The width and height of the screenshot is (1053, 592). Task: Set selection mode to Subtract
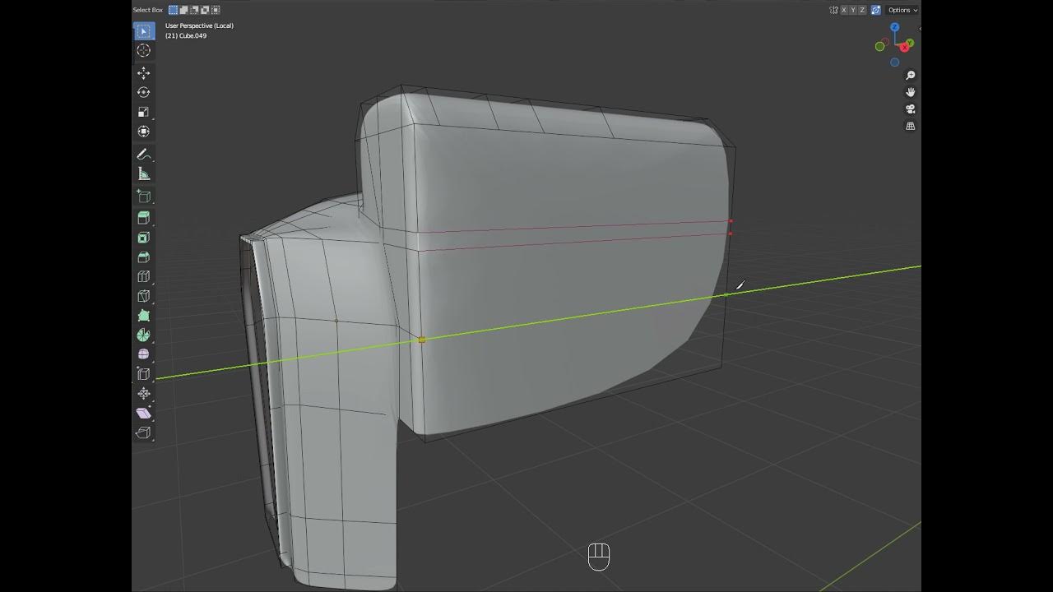pyautogui.click(x=195, y=10)
